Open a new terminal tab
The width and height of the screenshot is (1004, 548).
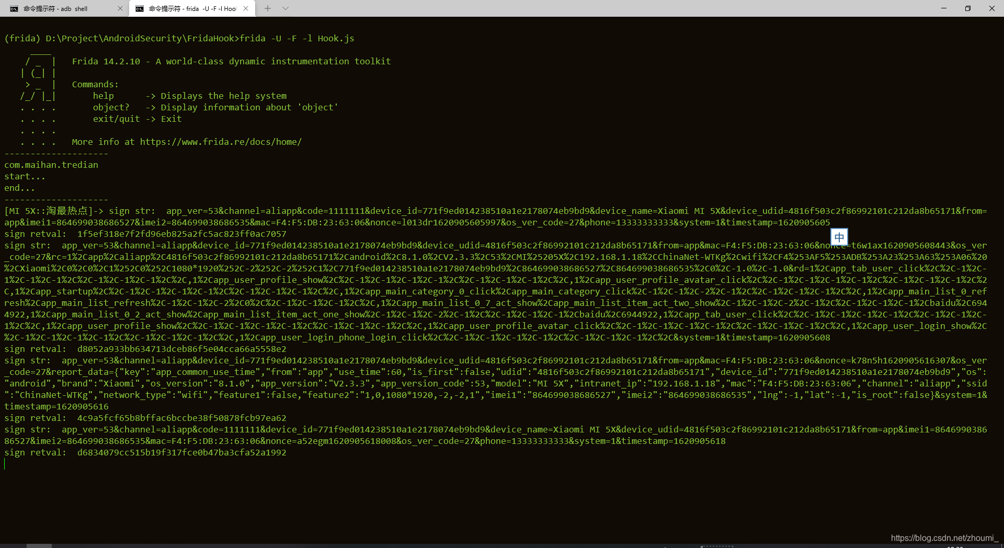pyautogui.click(x=268, y=8)
